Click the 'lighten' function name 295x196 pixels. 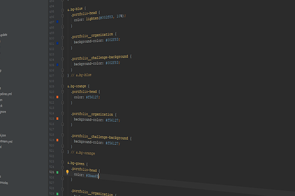[92, 19]
